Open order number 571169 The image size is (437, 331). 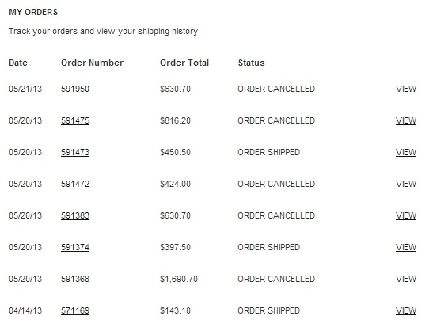(75, 310)
